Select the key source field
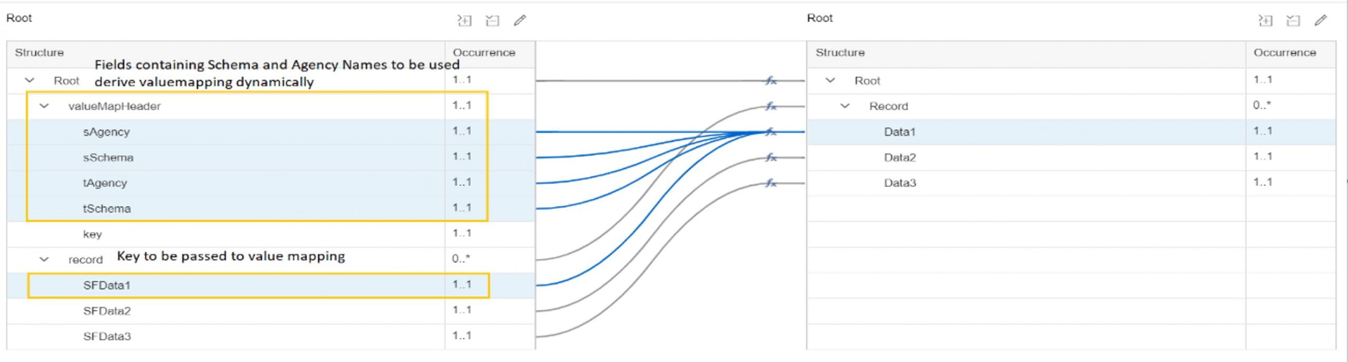Screen dimensions: 1348x362 click(x=271, y=234)
